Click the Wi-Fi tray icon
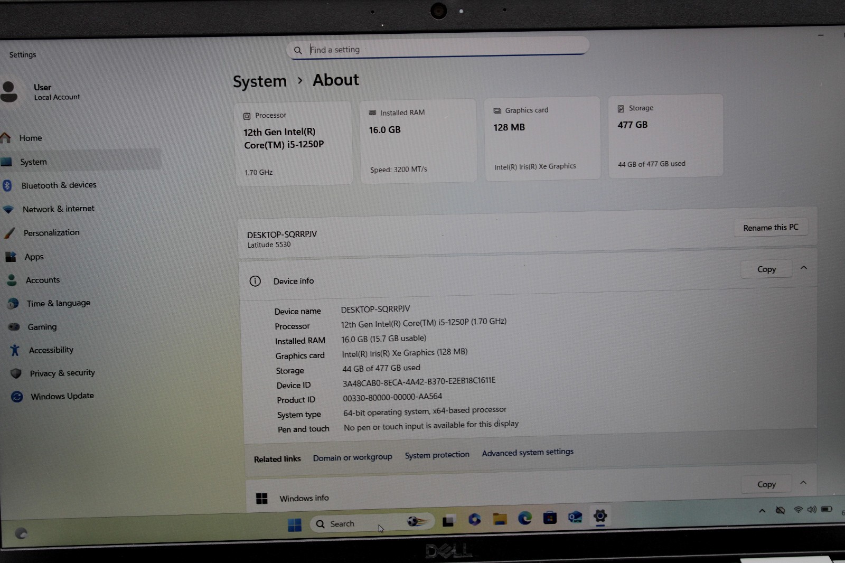 click(798, 510)
